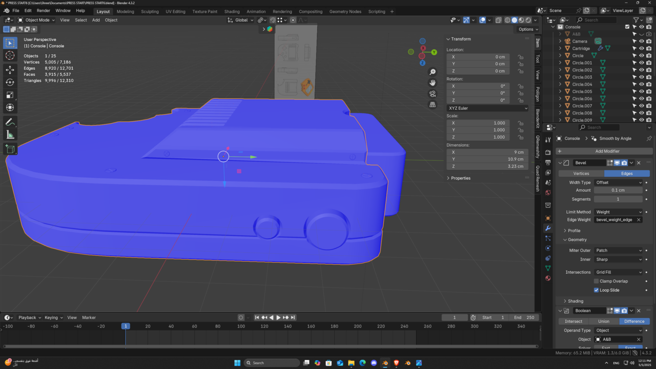
Task: Open the XYZ Euler rotation mode dropdown
Action: (x=487, y=108)
